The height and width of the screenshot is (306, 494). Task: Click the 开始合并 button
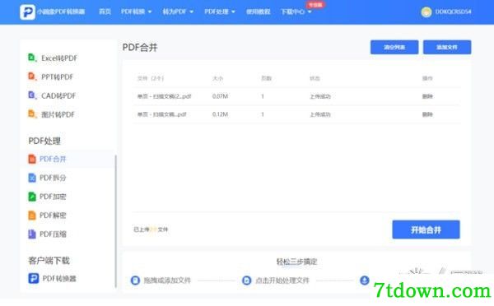coord(426,229)
